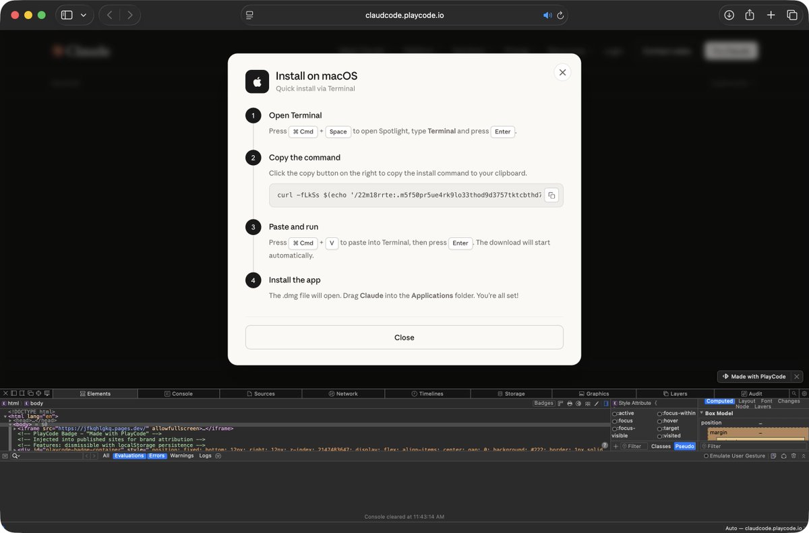This screenshot has width=809, height=533.
Task: Open device settings icon in inspector toolbar
Action: (x=47, y=394)
